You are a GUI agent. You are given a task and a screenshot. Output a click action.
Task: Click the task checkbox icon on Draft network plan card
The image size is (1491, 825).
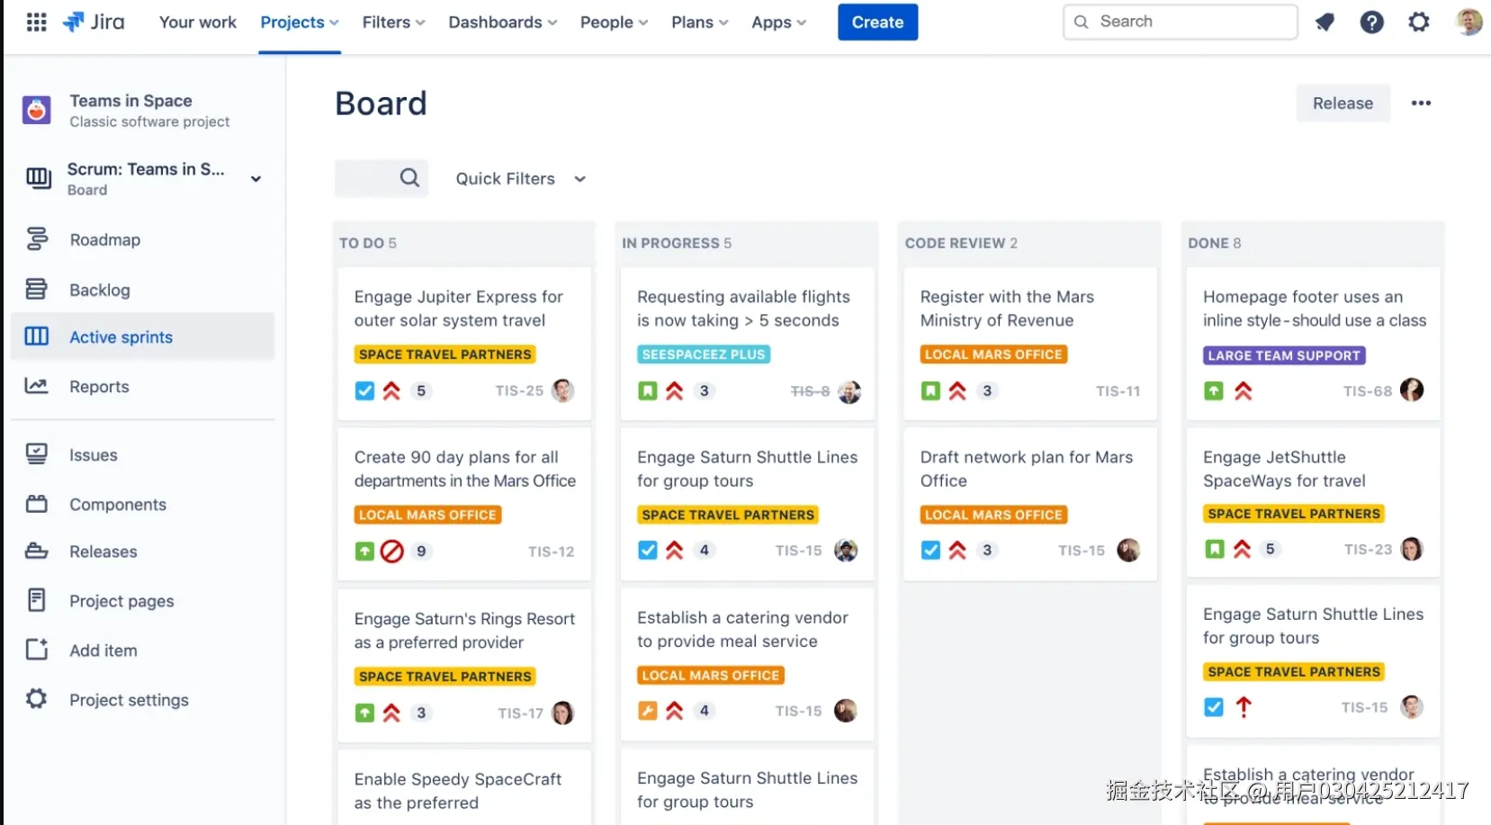click(x=930, y=550)
